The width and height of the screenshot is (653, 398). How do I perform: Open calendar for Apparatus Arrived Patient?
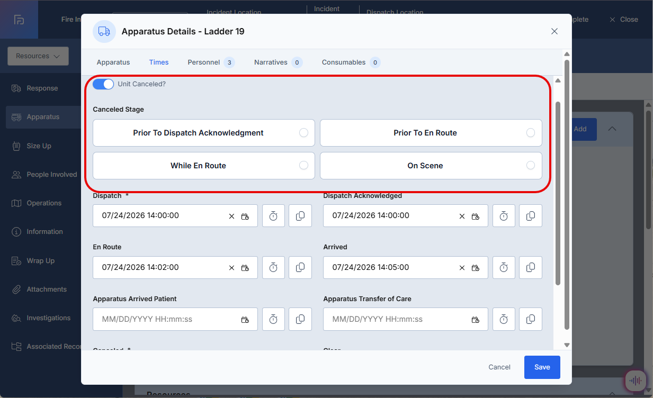(245, 320)
